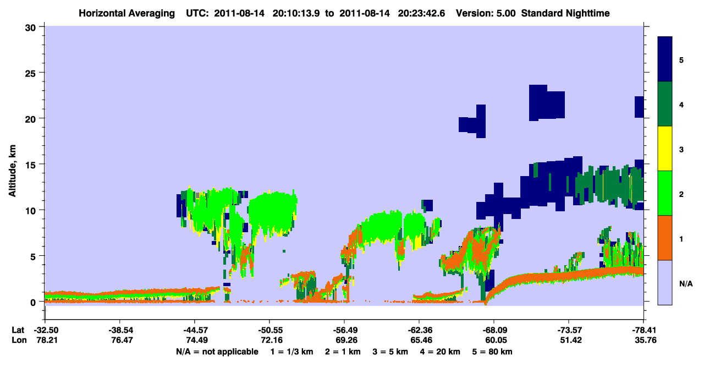Click the lavender N/A colorbar segment

point(665,282)
